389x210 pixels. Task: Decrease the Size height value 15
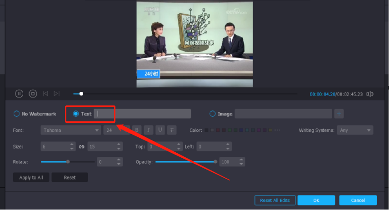[x=119, y=149]
